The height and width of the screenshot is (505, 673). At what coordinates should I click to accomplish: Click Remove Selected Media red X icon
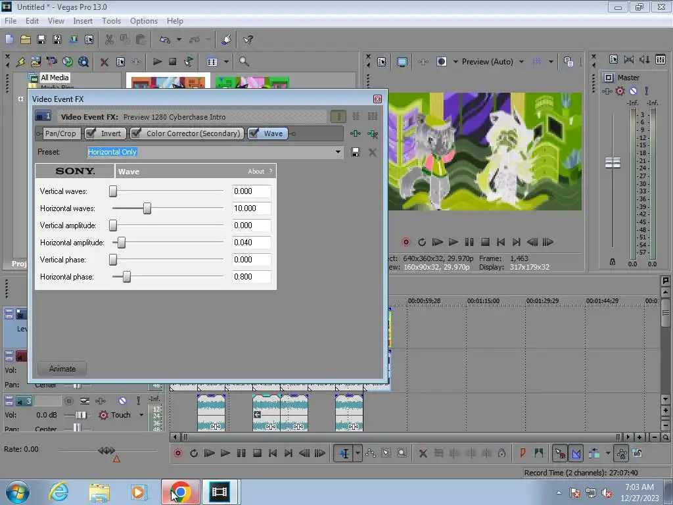pyautogui.click(x=104, y=62)
